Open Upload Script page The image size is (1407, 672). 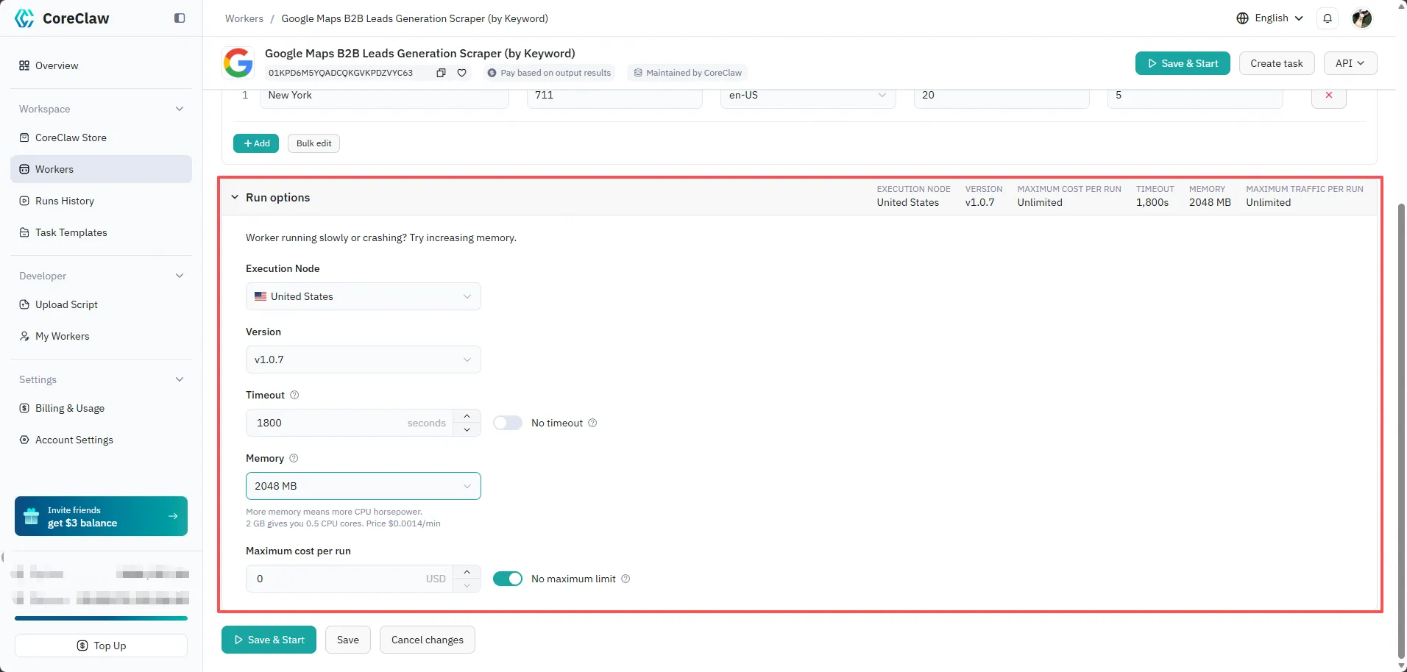(101, 304)
